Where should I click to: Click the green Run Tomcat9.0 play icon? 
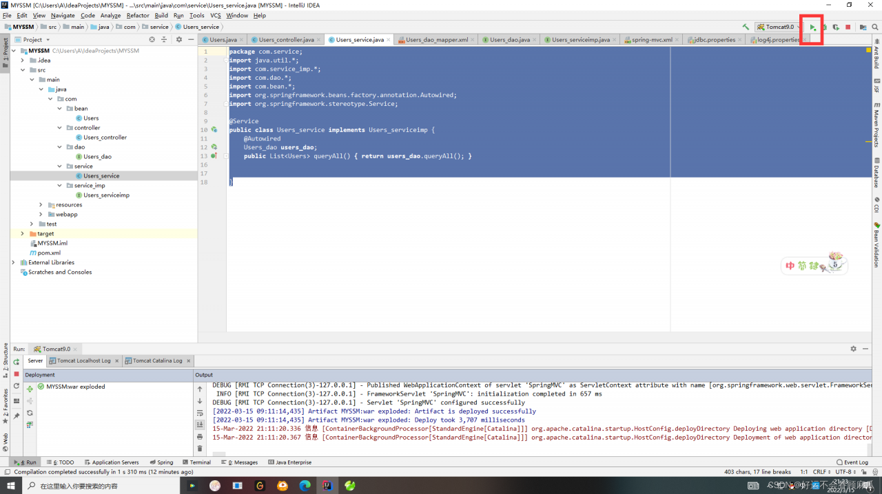tap(813, 28)
